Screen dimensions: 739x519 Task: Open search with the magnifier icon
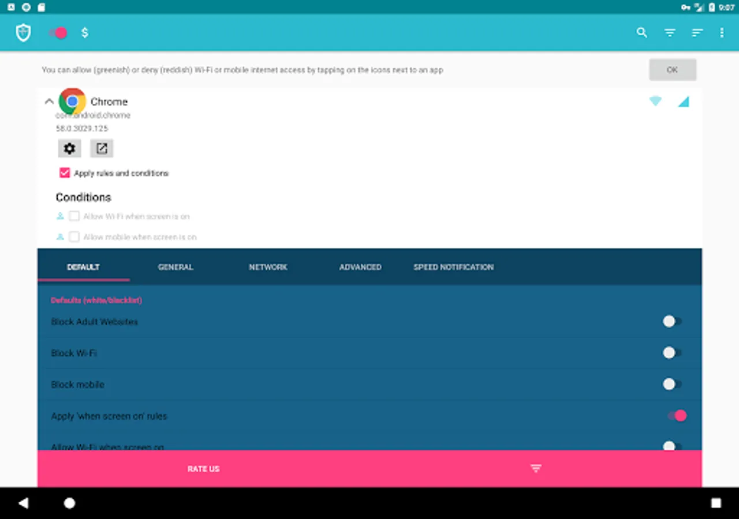pyautogui.click(x=641, y=33)
